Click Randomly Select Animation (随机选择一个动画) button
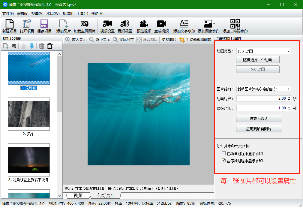Viewport: 303px width, 208px height. pos(258,60)
